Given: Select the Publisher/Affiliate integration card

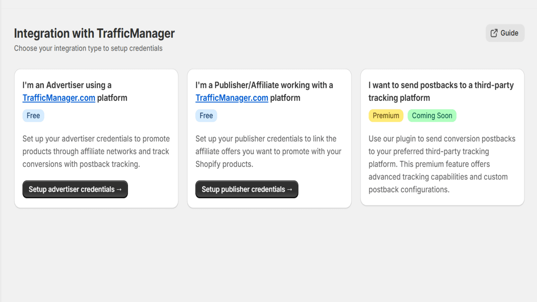Looking at the screenshot, I should tap(270, 138).
